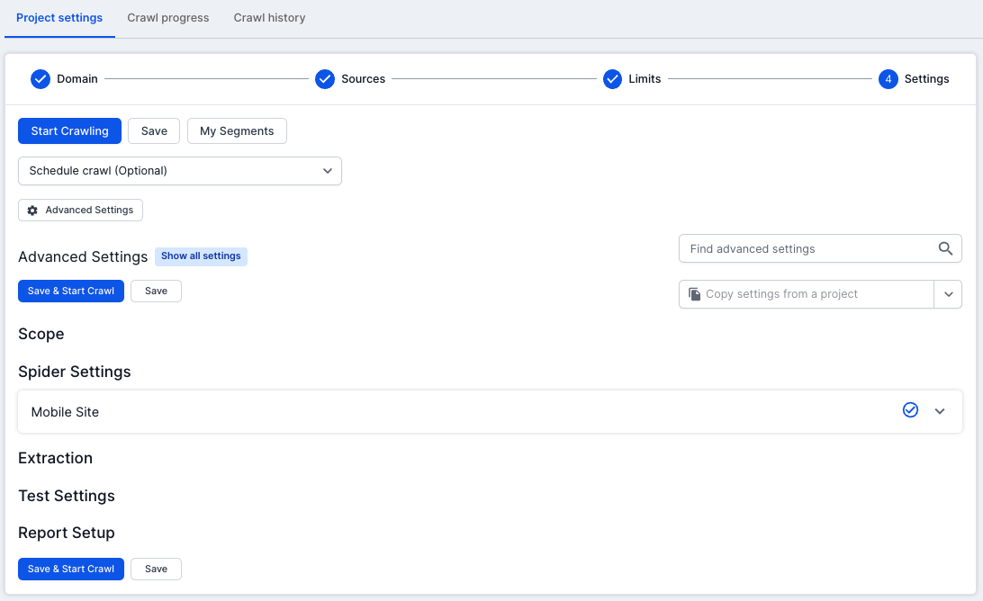Click the Mobile Site blue check circle

pyautogui.click(x=910, y=410)
